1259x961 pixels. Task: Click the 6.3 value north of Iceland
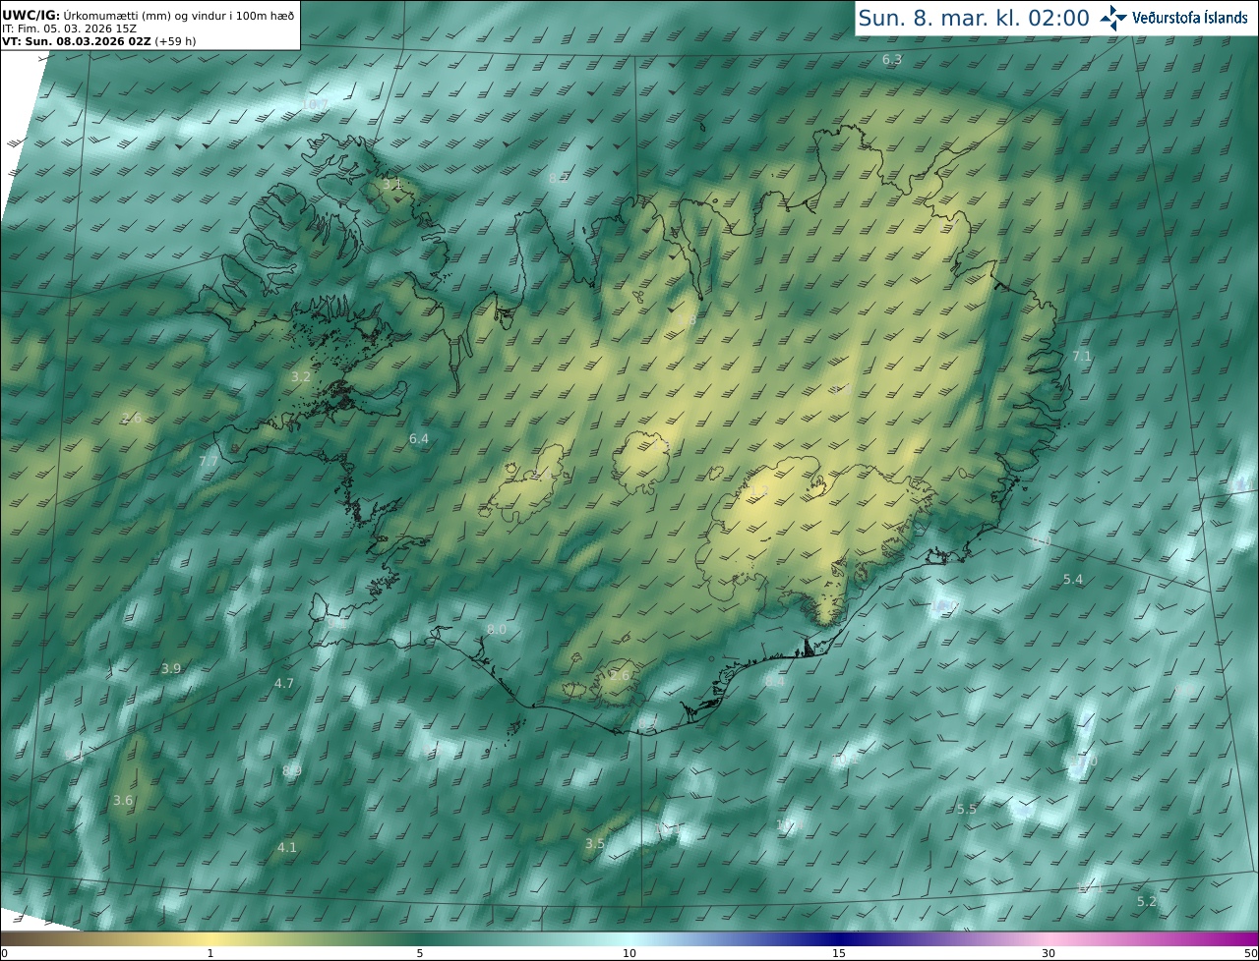[x=892, y=60]
